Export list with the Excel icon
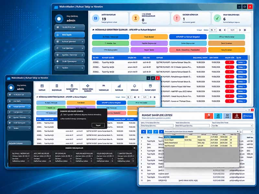The width and height of the screenshot is (259, 194). point(218,116)
